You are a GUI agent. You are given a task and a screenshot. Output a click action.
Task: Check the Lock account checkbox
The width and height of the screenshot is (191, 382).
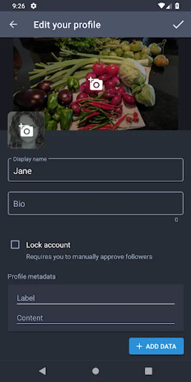pos(15,244)
